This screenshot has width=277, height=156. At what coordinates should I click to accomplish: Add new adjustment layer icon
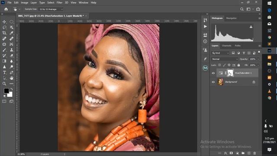coord(237,153)
